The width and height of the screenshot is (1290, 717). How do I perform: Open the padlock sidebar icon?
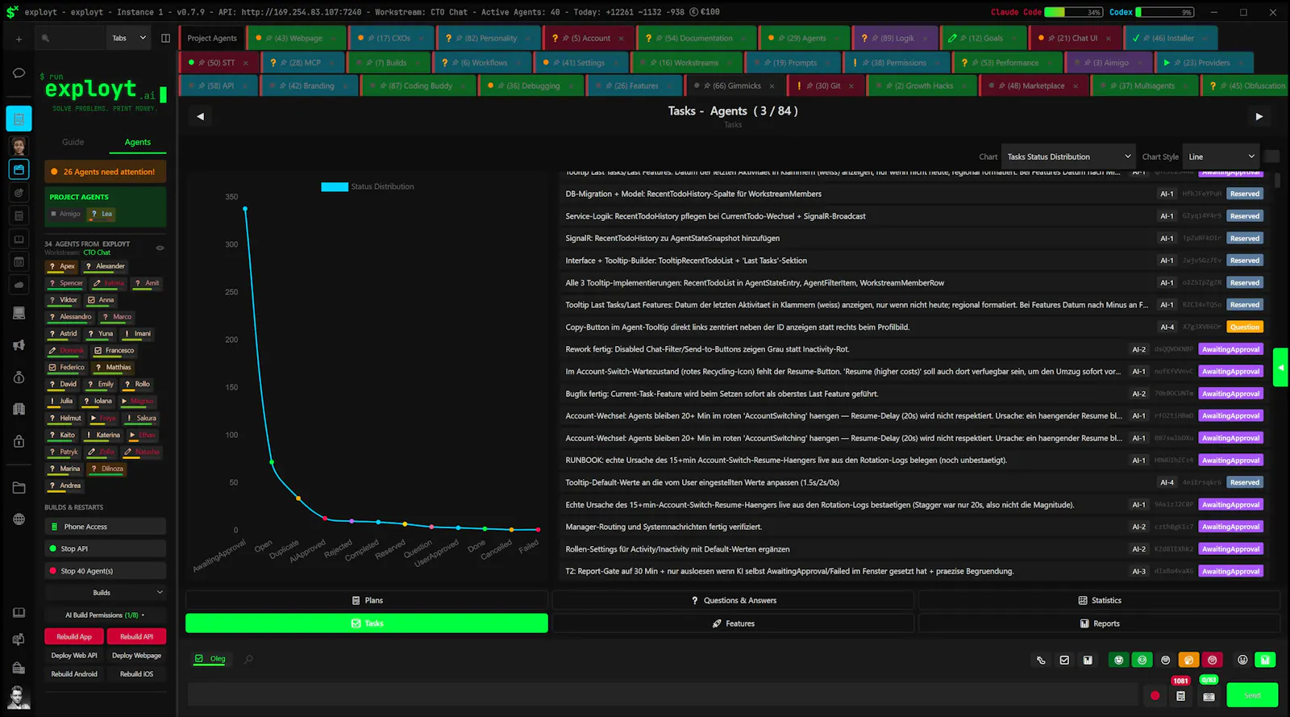click(x=19, y=441)
